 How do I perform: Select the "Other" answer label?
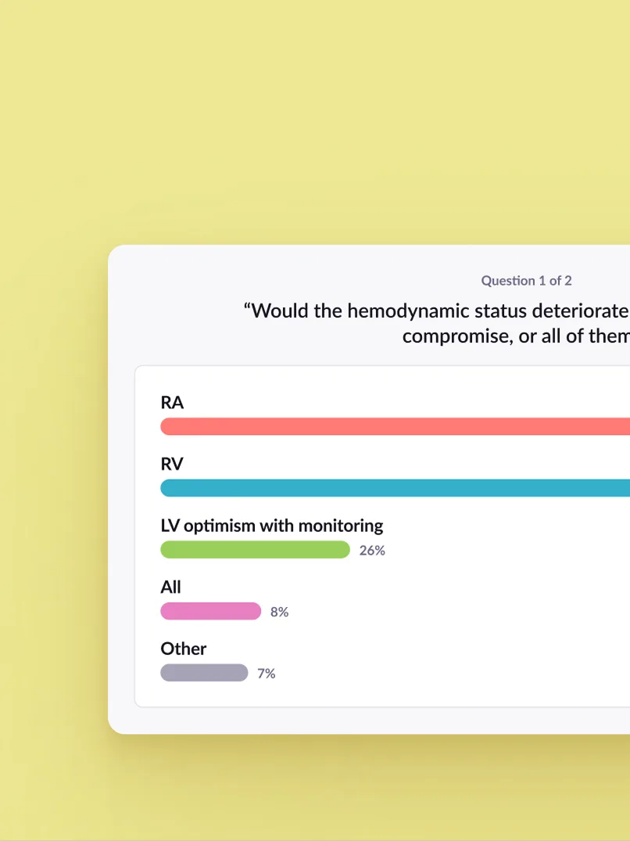(184, 649)
